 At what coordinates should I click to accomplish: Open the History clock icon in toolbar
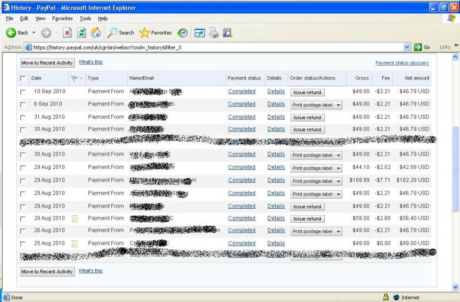coord(183,33)
